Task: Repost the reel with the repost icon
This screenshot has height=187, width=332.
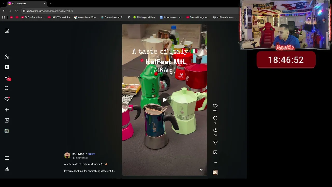Action: pos(215,130)
